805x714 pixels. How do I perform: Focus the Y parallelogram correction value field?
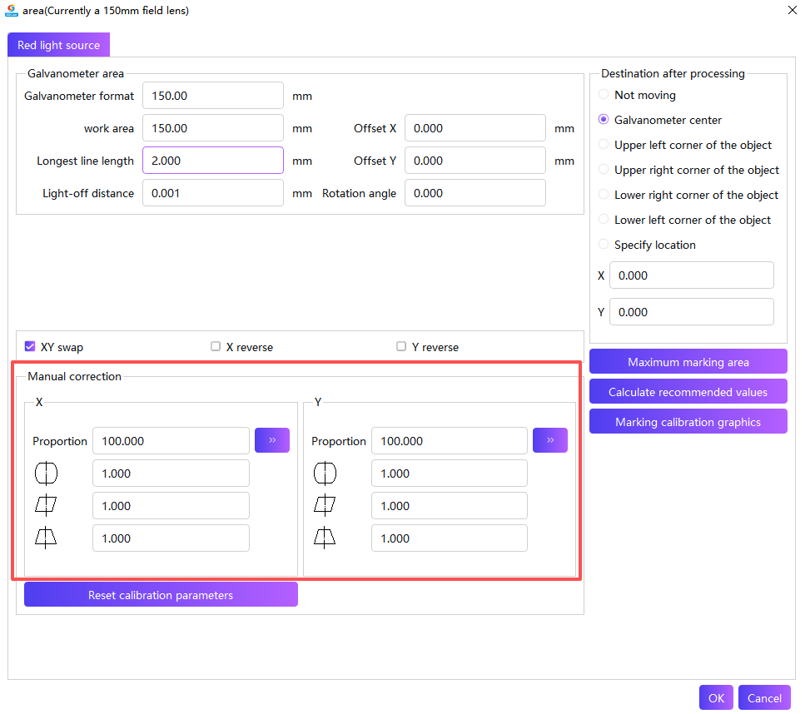click(450, 506)
